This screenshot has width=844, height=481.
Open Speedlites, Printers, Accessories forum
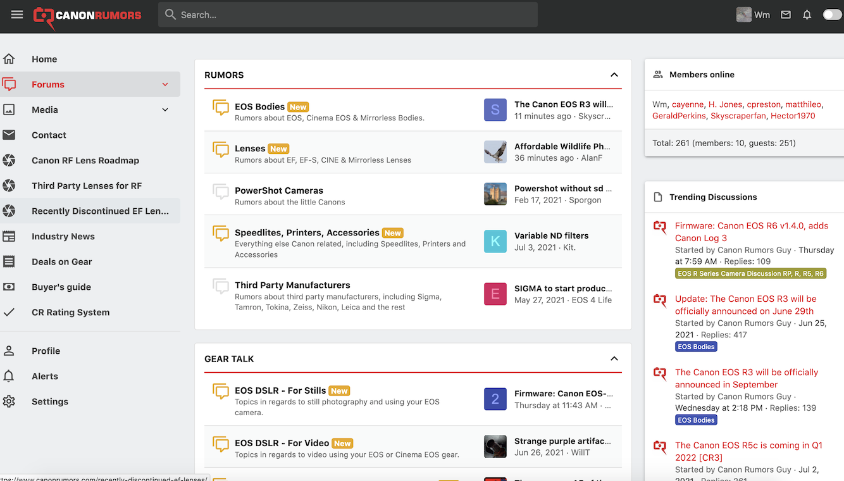click(x=307, y=233)
